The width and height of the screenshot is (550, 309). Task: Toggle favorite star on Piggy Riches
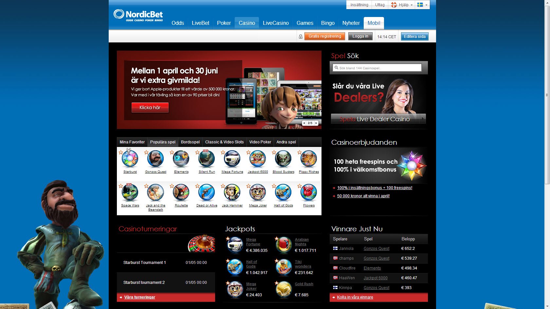[300, 152]
